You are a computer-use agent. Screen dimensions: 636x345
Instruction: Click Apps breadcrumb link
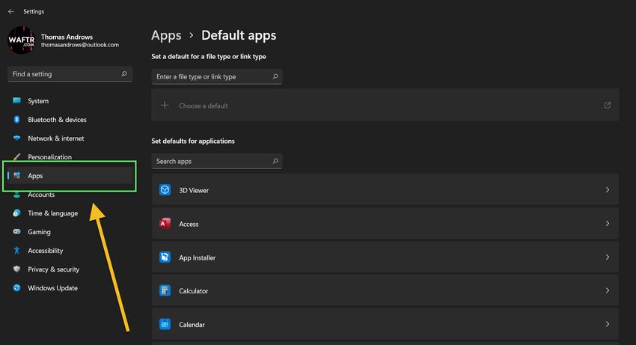click(166, 36)
